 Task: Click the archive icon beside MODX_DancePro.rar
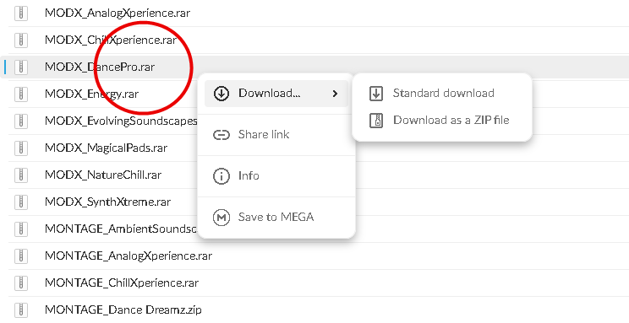point(21,67)
